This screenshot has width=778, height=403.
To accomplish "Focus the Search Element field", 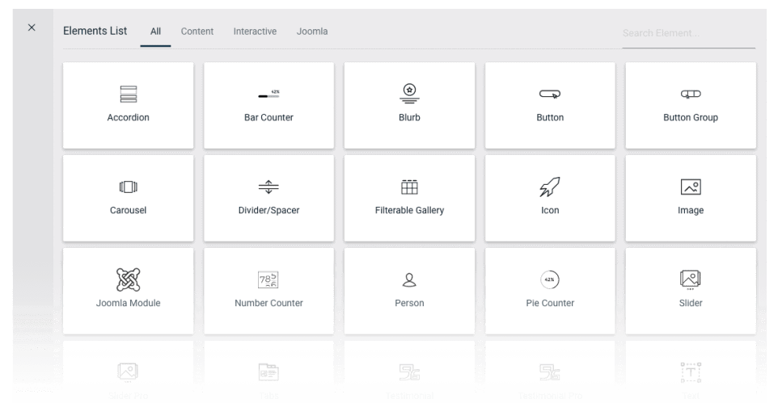I will pos(689,33).
